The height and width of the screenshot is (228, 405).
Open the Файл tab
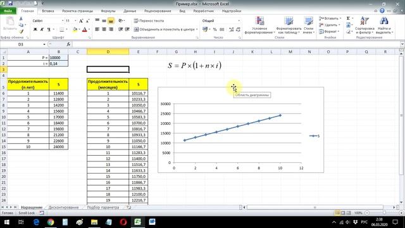coord(8,11)
